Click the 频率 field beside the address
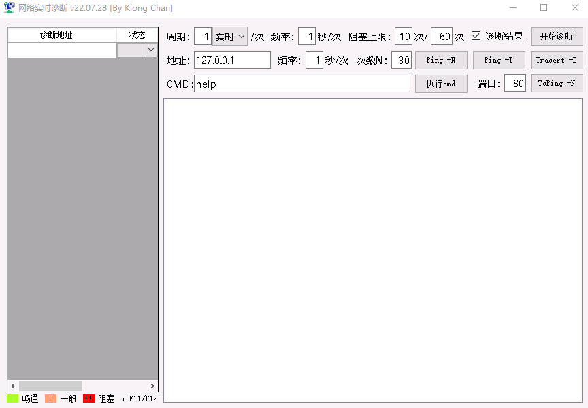Viewport: 588px width, 408px height. point(314,60)
